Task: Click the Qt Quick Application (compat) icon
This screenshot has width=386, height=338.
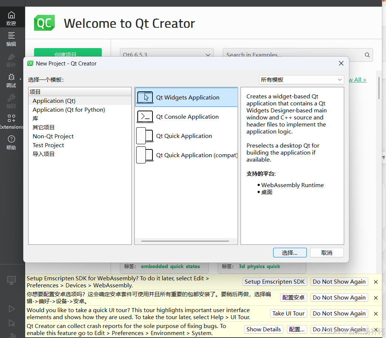Action: [145, 155]
